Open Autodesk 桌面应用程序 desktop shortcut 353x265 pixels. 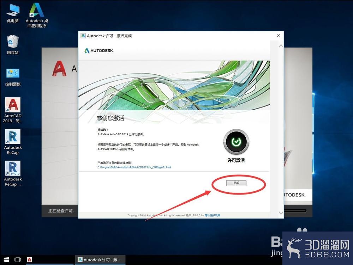37,15
